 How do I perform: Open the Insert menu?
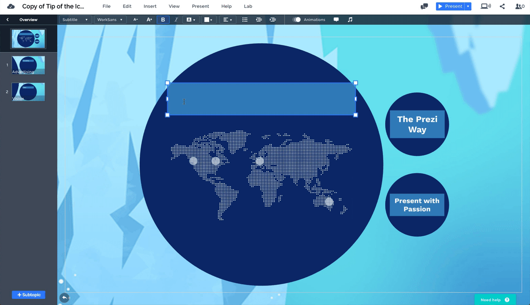pos(150,6)
